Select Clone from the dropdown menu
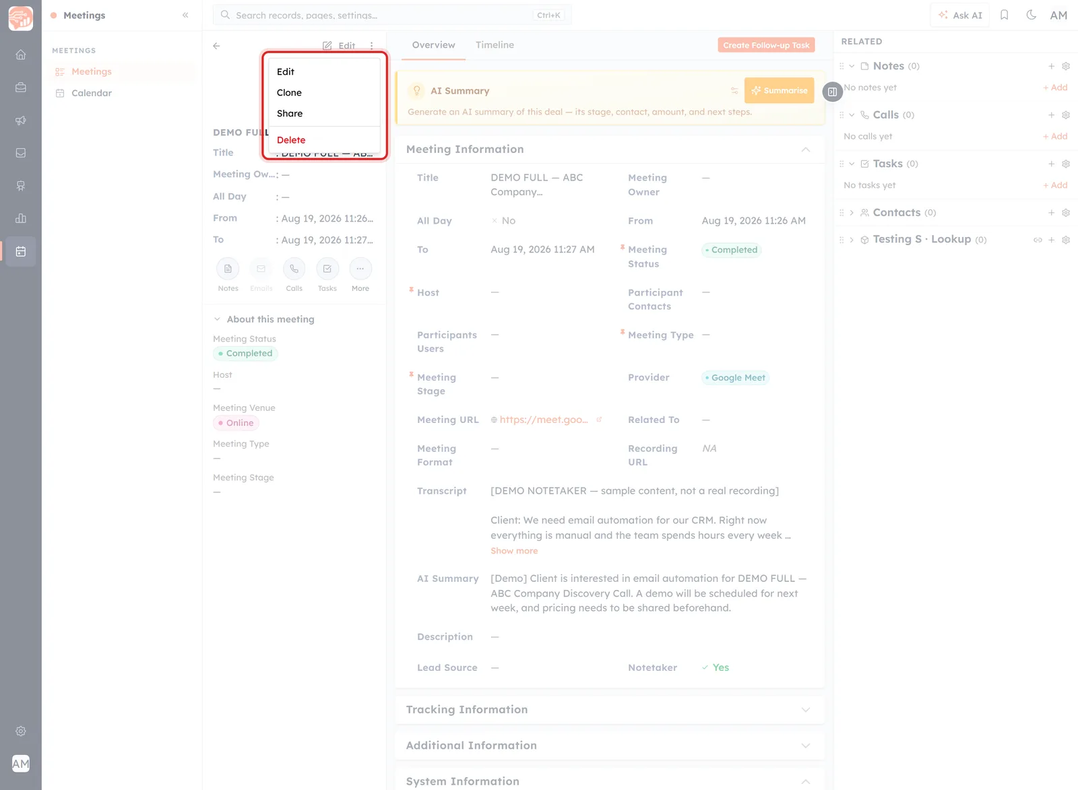This screenshot has height=790, width=1078. coord(325,92)
